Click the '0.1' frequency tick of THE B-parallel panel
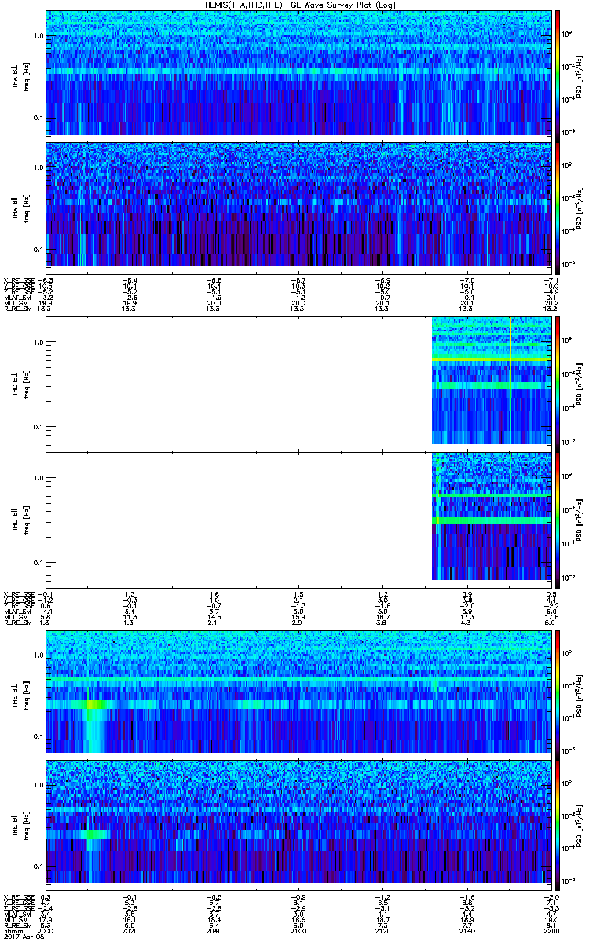This screenshot has height=942, width=589. 38,867
